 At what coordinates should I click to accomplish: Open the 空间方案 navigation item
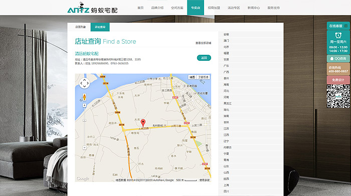177,8
